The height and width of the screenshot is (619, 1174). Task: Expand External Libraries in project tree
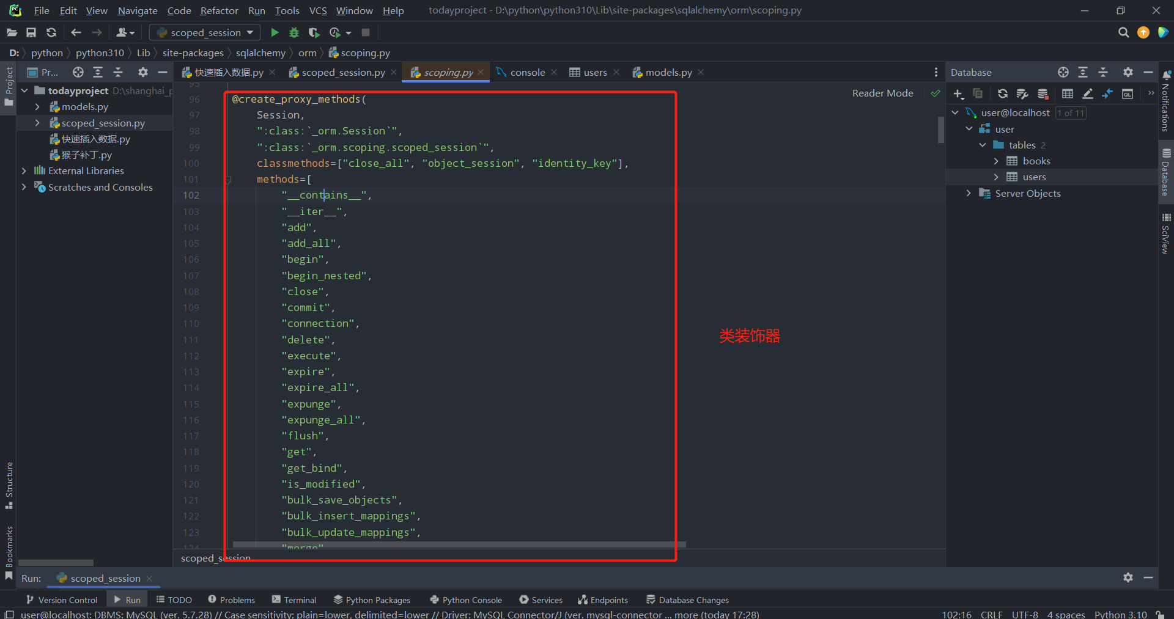[24, 170]
